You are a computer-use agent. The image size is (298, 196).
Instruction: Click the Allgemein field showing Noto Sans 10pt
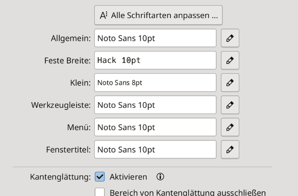(155, 38)
